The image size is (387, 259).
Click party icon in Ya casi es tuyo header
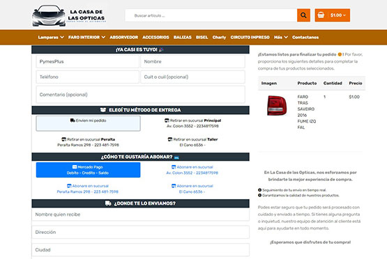pyautogui.click(x=161, y=49)
